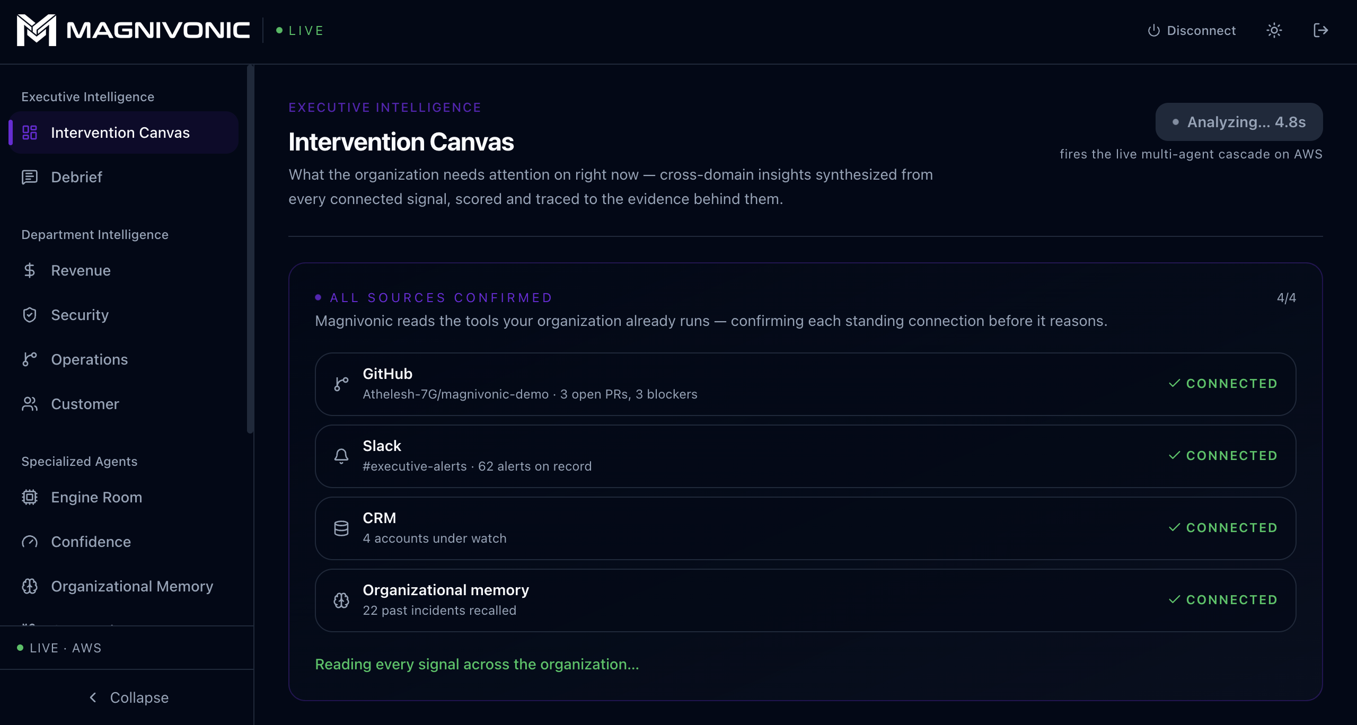Click the GitHub CONNECTED checkmark
Screen dimensions: 1357x725
1175,383
